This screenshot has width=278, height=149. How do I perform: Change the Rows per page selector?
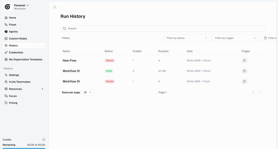click(x=88, y=92)
